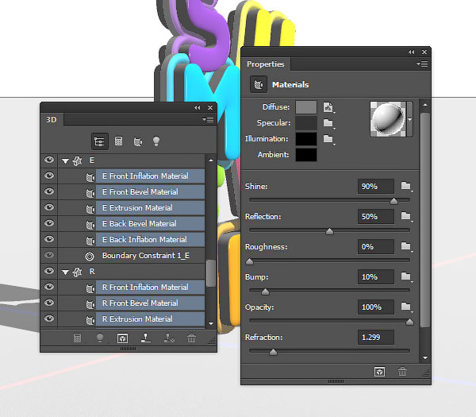Click the Refraction 1.299 value field
The width and height of the screenshot is (476, 417).
tap(376, 338)
